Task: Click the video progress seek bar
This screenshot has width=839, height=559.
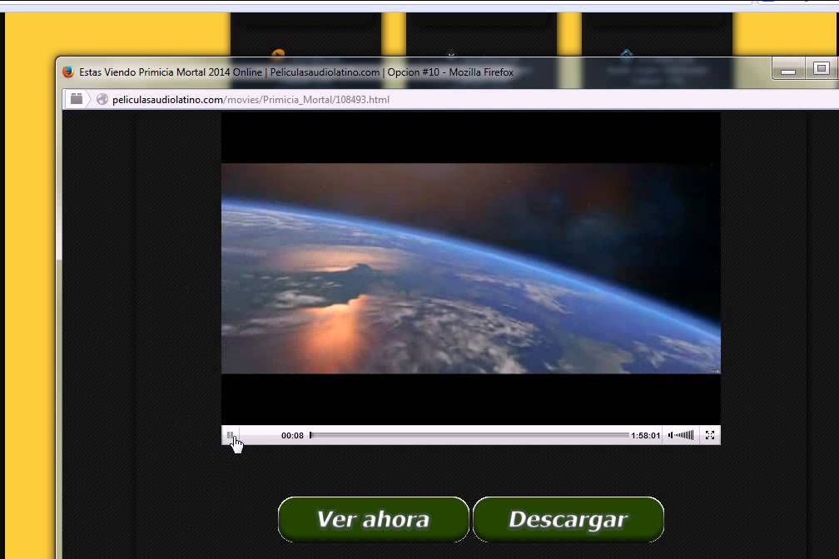Action: pyautogui.click(x=469, y=435)
